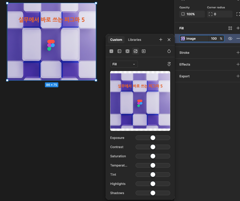The image size is (240, 201).
Task: Close the Custom fill picker panel
Action: click(x=169, y=40)
